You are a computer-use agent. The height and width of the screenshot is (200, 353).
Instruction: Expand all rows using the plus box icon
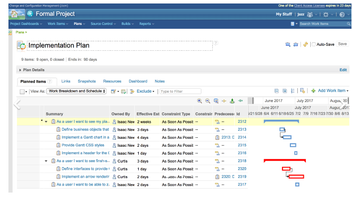tap(285, 91)
